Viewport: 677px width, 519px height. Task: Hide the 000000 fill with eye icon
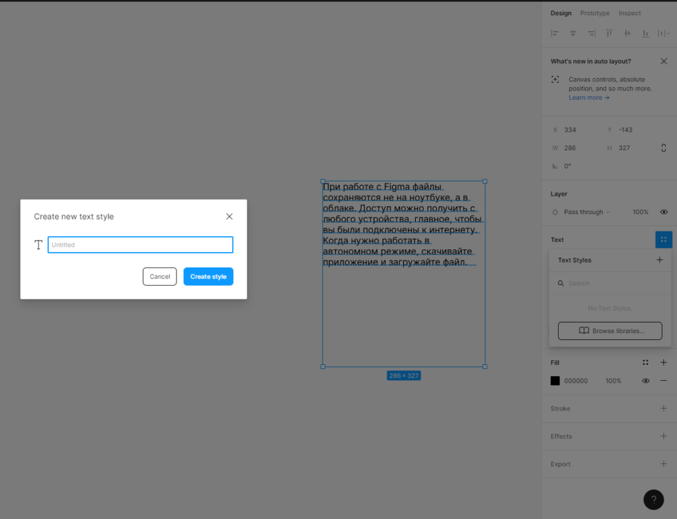(645, 381)
